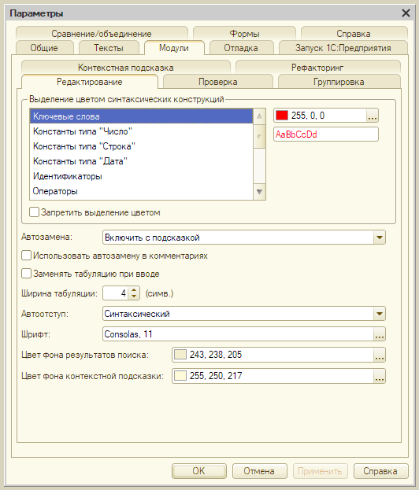Open search results background color ellipsis
The image size is (419, 490).
point(380,355)
